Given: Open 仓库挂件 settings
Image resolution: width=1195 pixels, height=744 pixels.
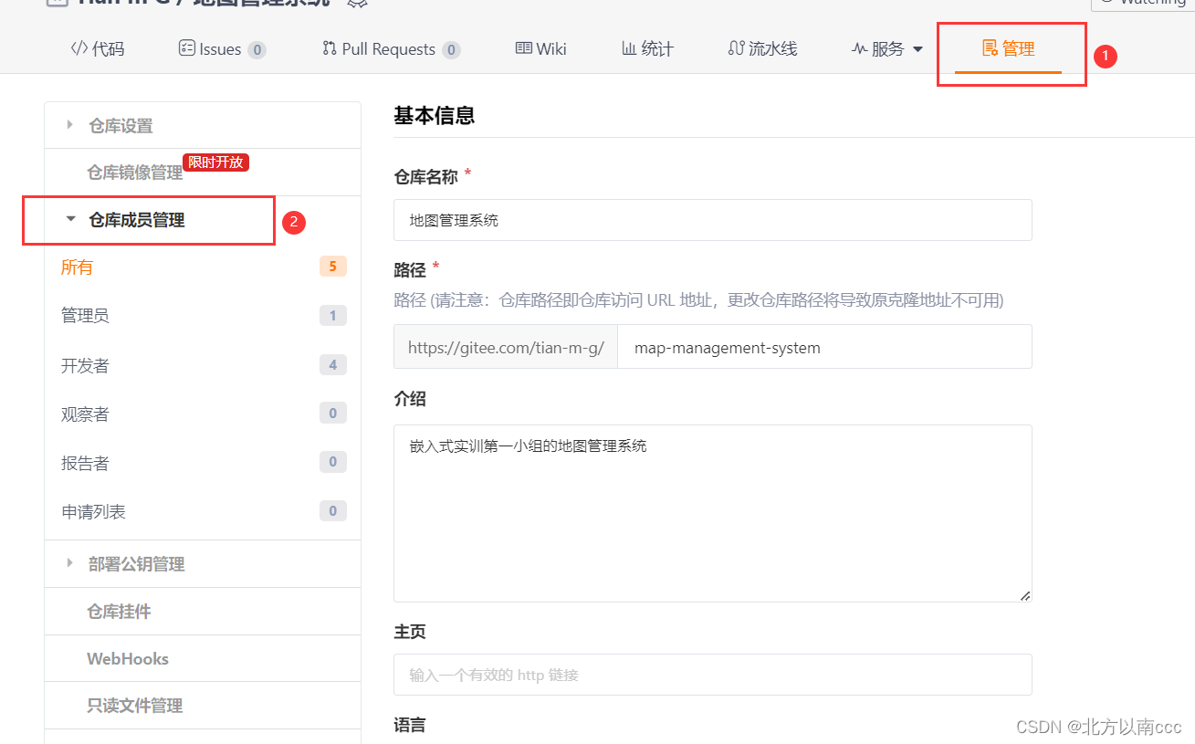Looking at the screenshot, I should [203, 612].
